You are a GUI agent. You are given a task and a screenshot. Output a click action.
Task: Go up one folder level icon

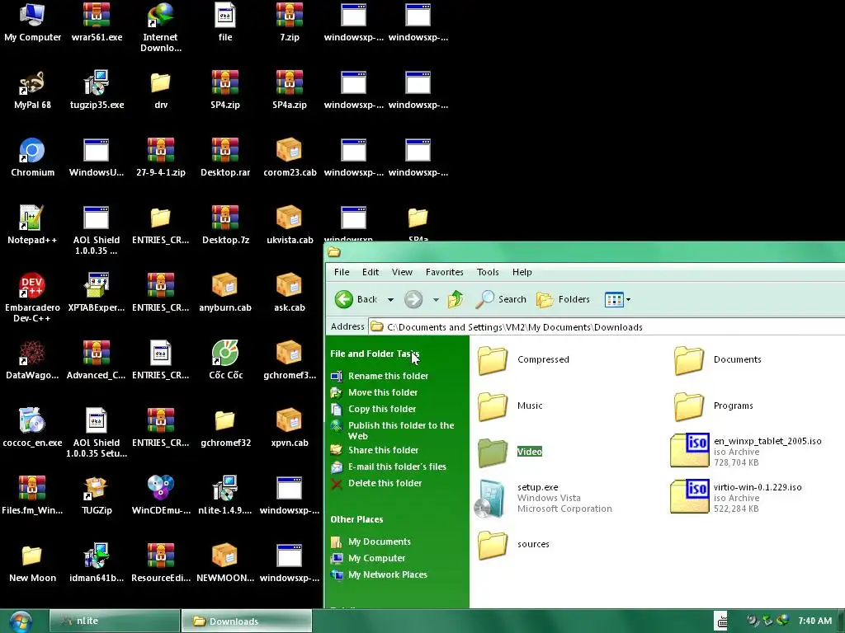point(456,298)
